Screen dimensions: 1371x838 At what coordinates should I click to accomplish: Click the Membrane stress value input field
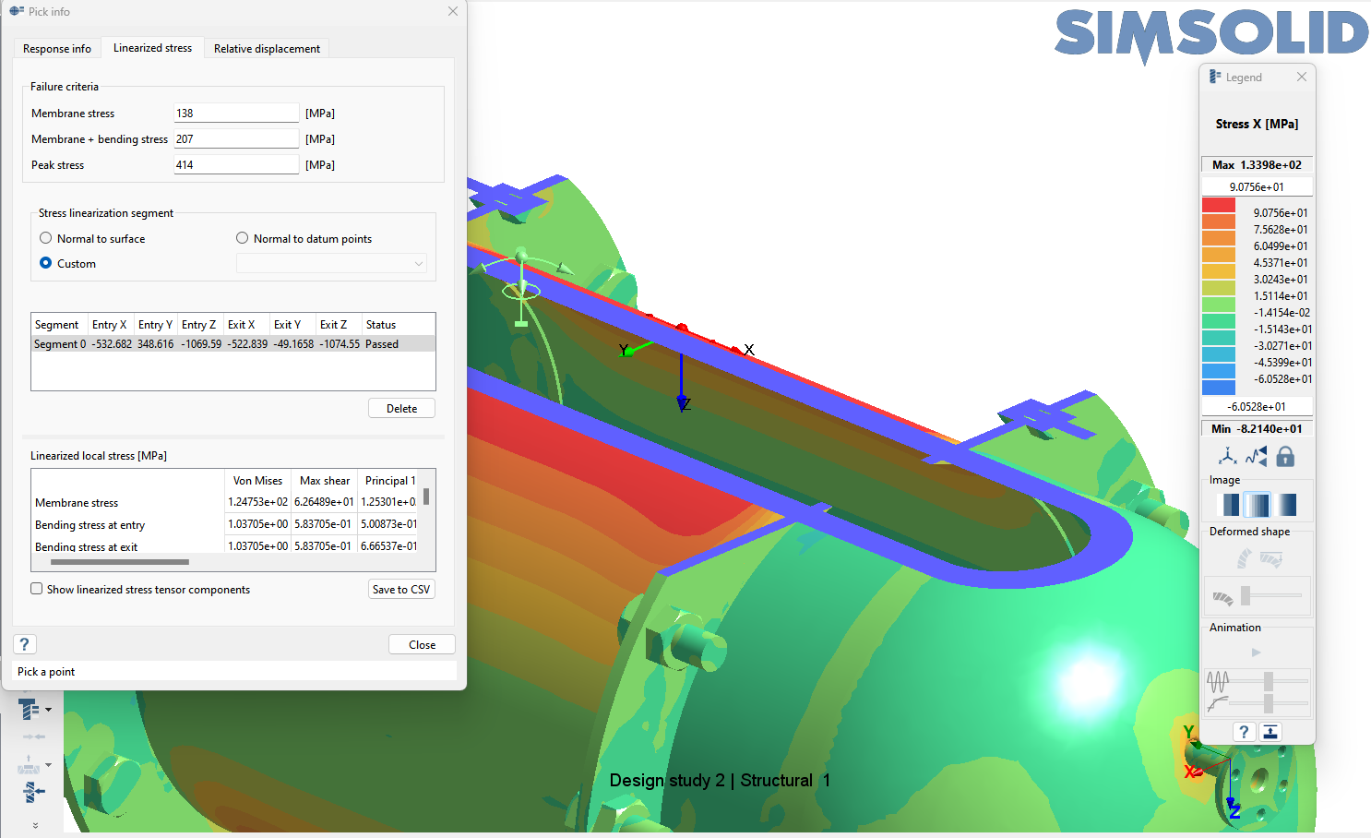click(x=236, y=114)
